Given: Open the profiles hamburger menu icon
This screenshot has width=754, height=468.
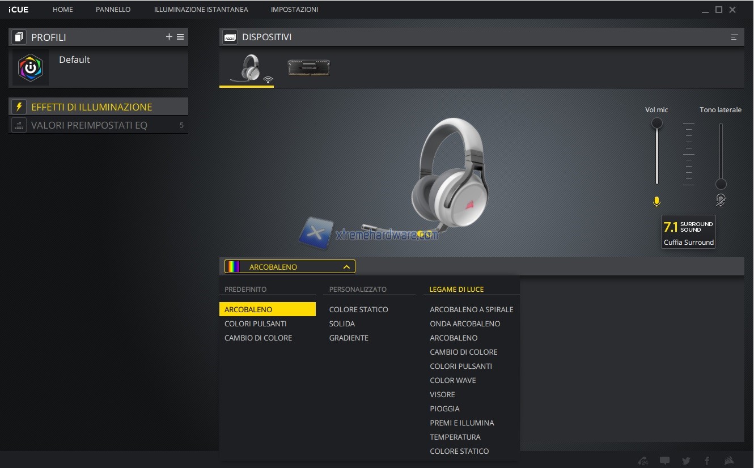Looking at the screenshot, I should pyautogui.click(x=180, y=37).
